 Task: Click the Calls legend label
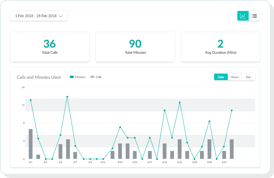(x=99, y=77)
